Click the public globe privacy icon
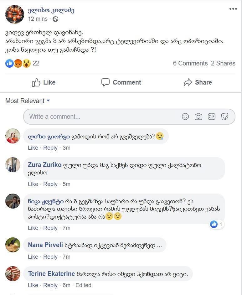 coord(55,19)
